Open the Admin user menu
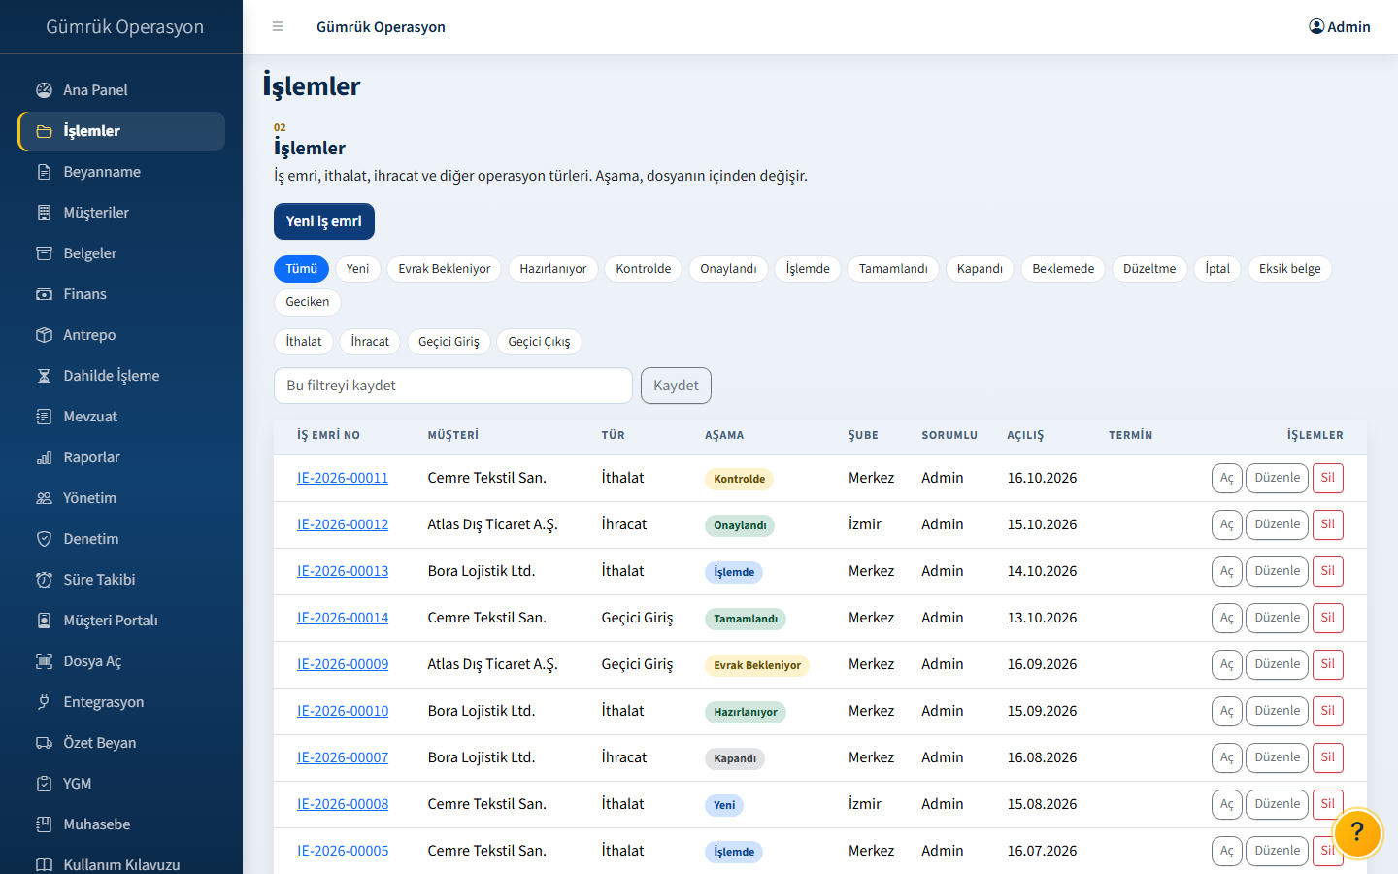Viewport: 1398px width, 874px height. (1340, 27)
